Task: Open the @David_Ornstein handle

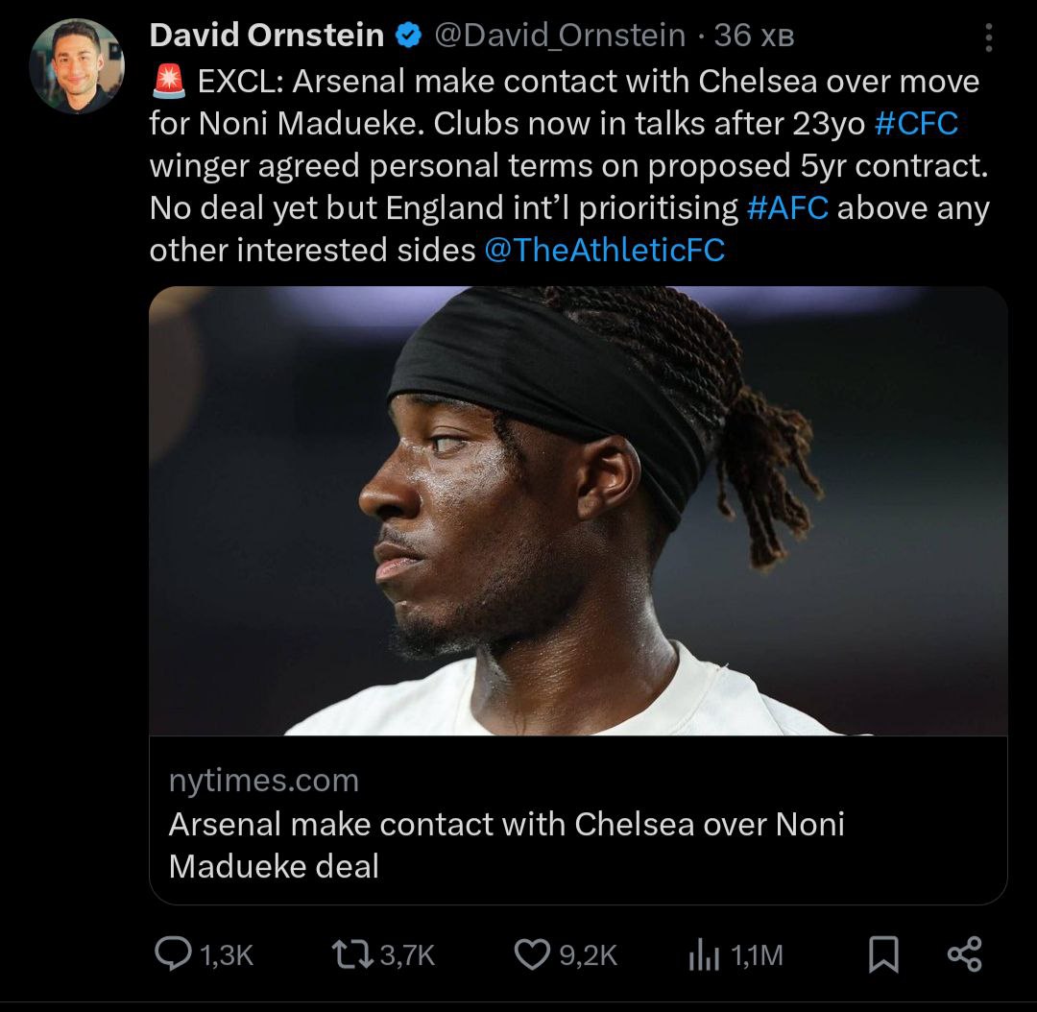Action: [x=560, y=36]
